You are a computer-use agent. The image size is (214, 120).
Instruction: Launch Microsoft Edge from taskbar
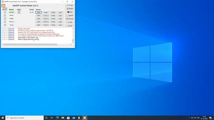coord(57,118)
